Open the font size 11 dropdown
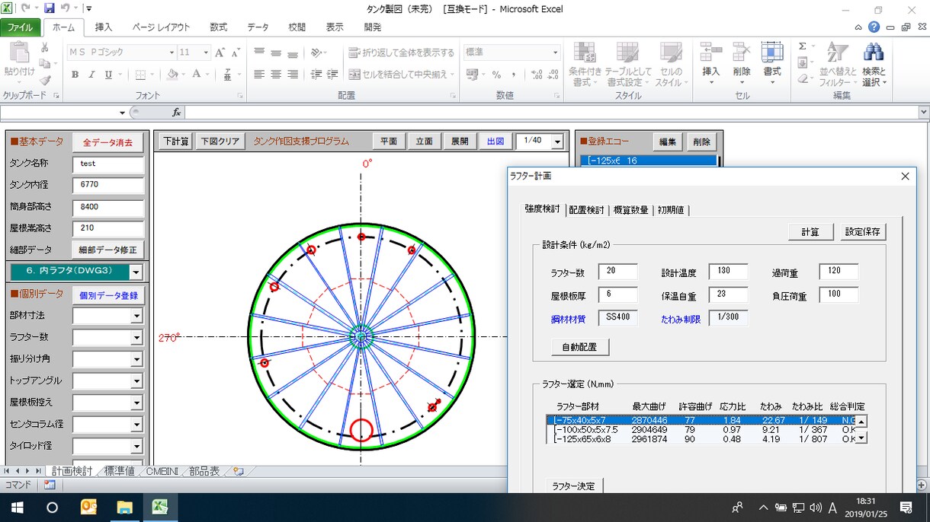 [x=206, y=53]
